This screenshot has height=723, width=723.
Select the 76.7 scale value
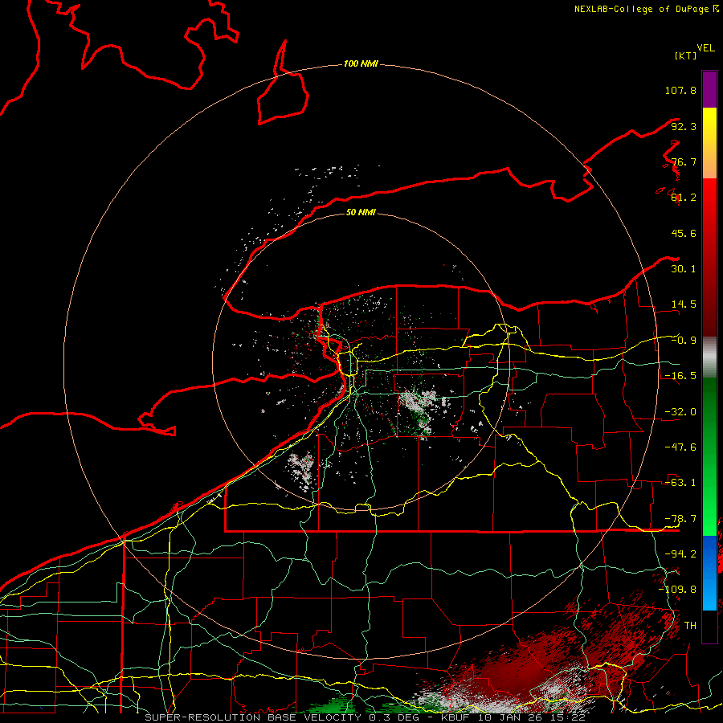tap(684, 161)
